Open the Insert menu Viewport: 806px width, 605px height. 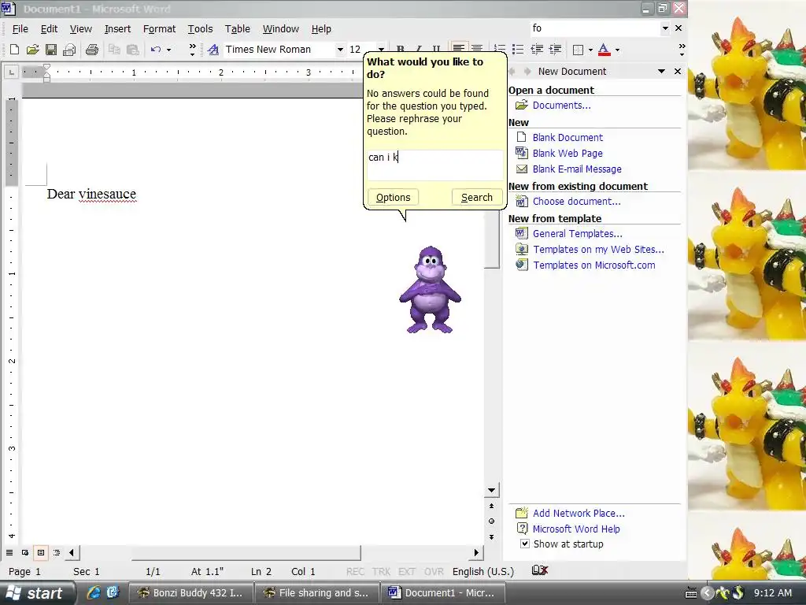(117, 29)
